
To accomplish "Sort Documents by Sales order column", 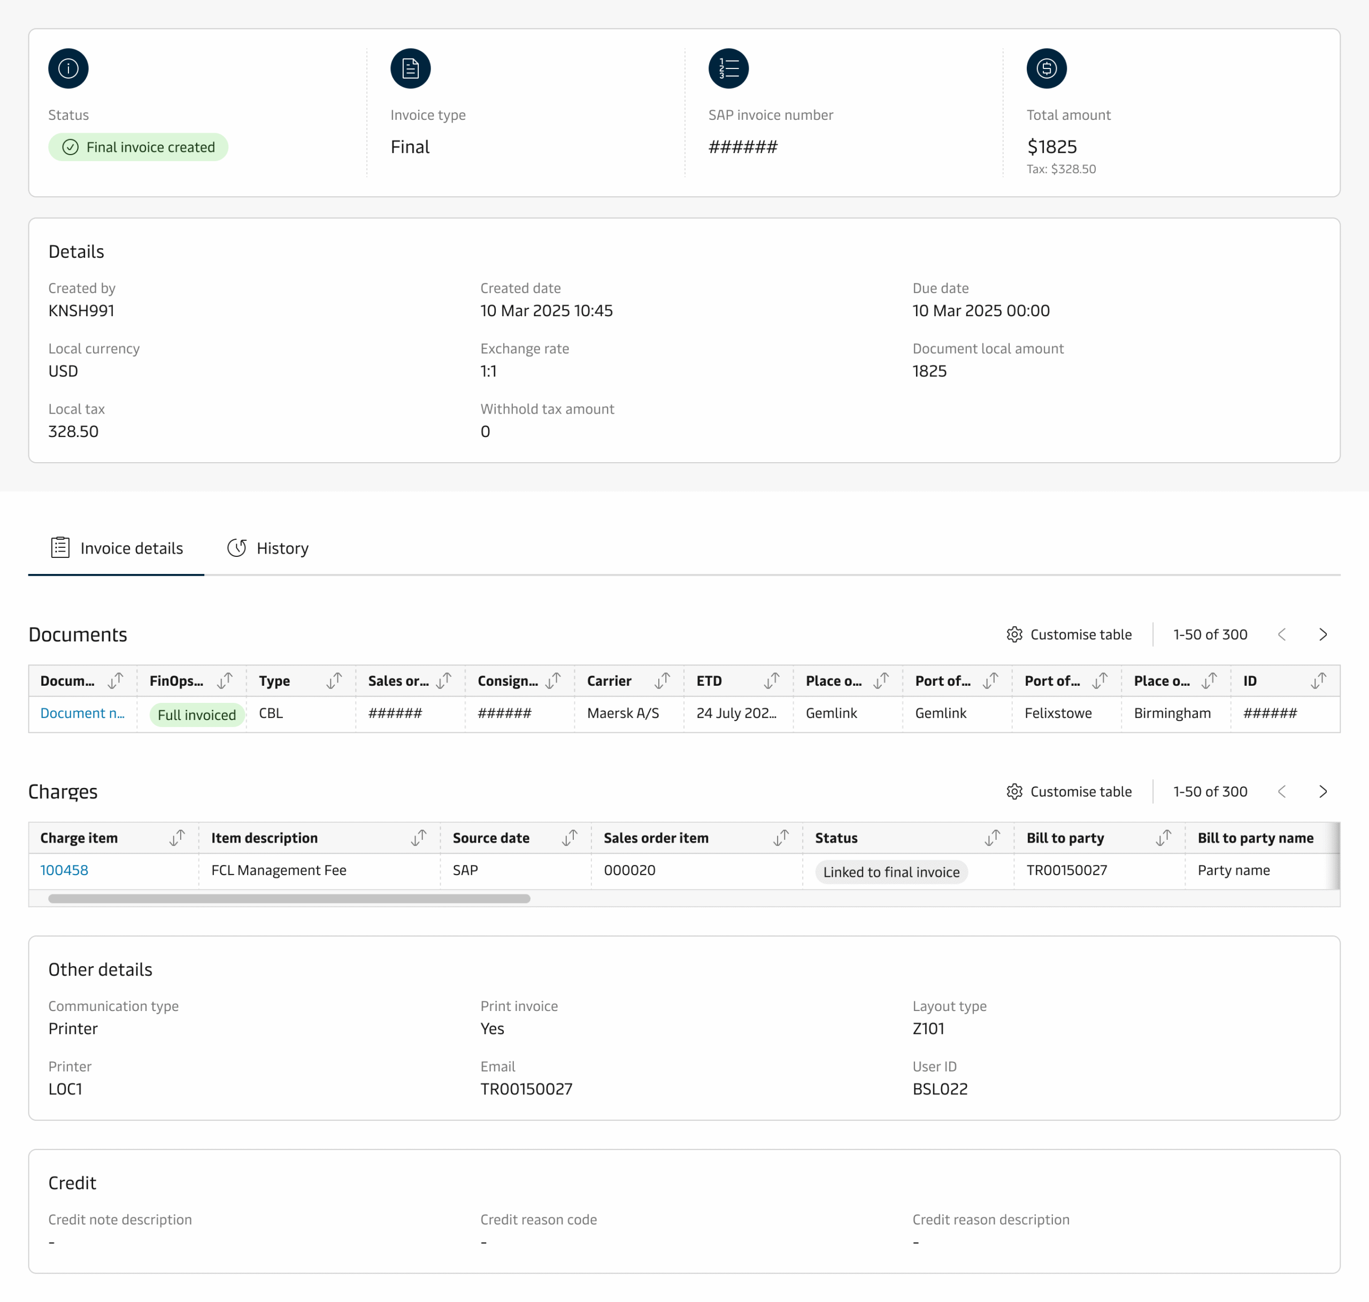I will point(444,681).
